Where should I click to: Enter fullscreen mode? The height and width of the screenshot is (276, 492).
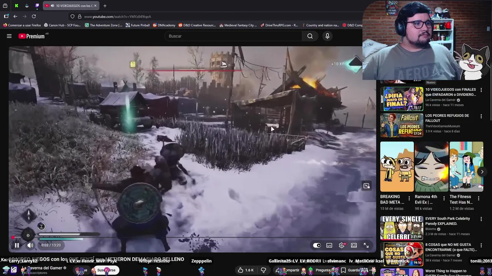coord(366,245)
